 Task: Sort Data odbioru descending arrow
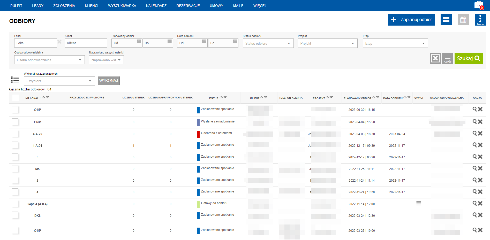tap(409, 97)
